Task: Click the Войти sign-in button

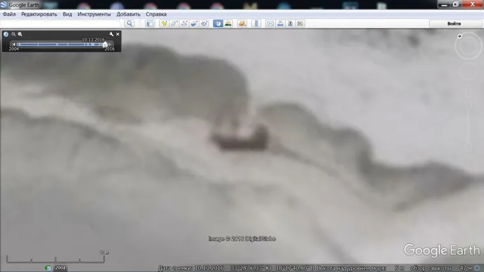Action: 454,24
